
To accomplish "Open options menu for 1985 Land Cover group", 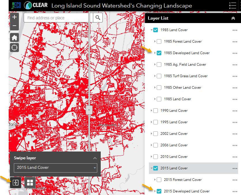I will (235, 30).
